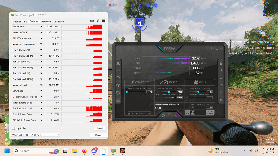The width and height of the screenshot is (278, 156).
Task: Click the Core Clock slider handle
Action: click(169, 92)
